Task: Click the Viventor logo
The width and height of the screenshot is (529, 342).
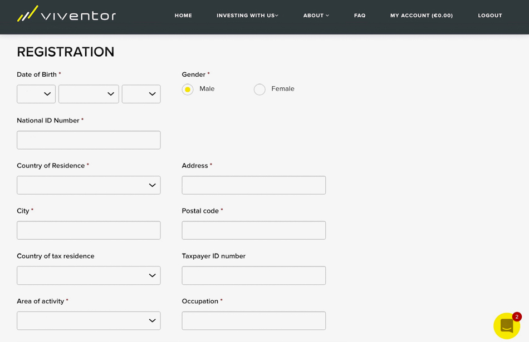Action: [x=66, y=14]
